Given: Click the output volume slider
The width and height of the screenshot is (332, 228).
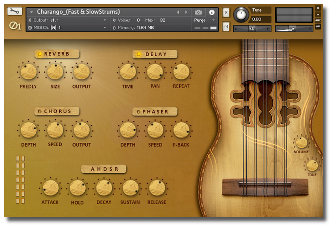Looking at the screenshot, I should (294, 28).
